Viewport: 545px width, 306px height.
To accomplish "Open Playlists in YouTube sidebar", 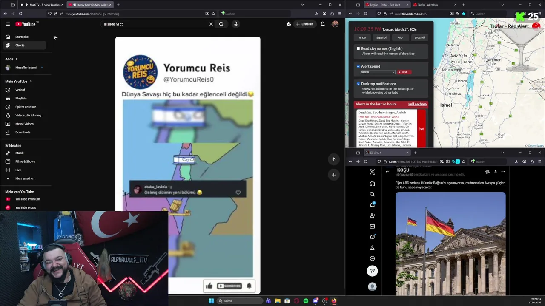I will pos(25,98).
